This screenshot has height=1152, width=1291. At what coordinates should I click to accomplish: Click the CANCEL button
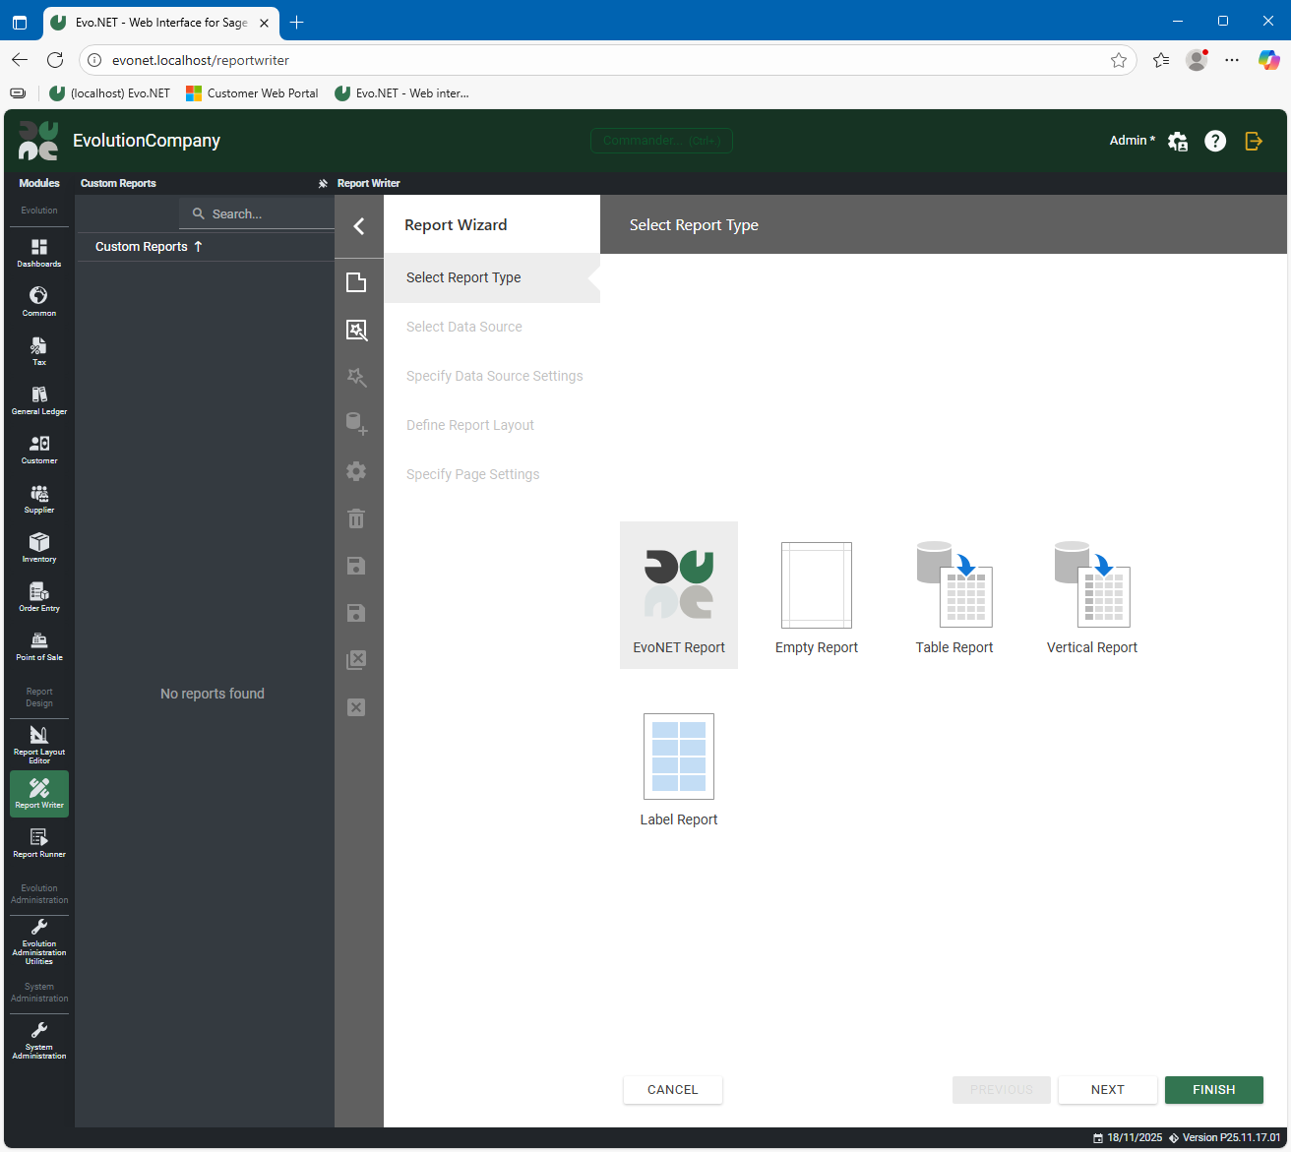(x=673, y=1090)
